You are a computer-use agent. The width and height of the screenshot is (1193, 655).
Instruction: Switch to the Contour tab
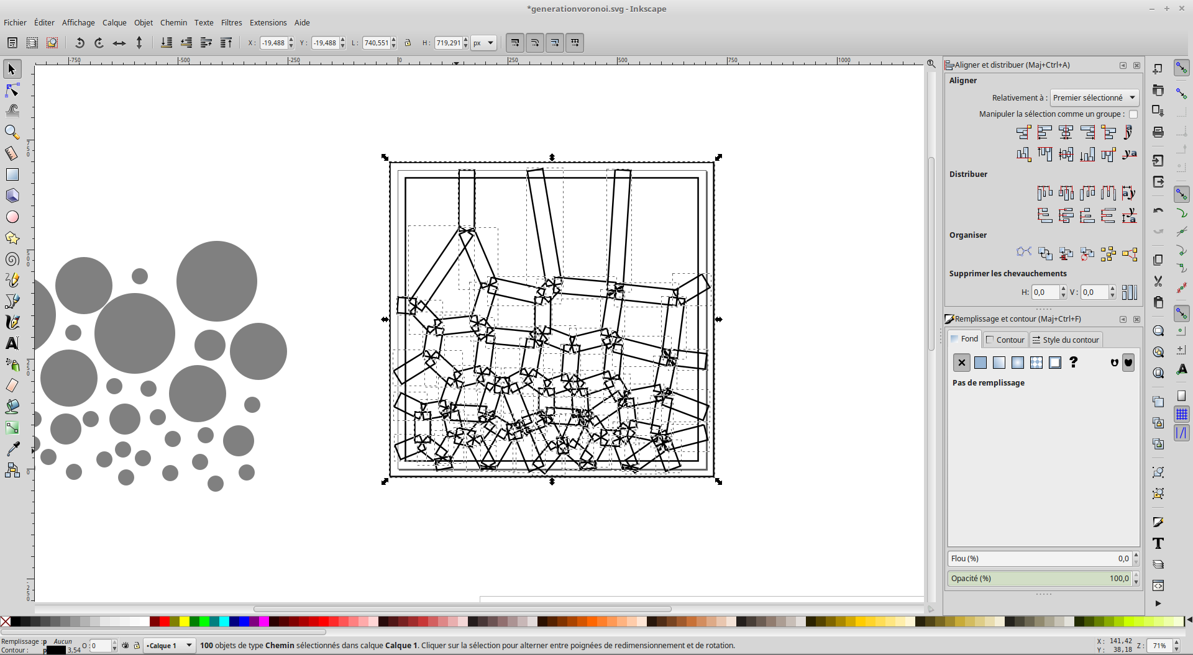(x=1005, y=340)
